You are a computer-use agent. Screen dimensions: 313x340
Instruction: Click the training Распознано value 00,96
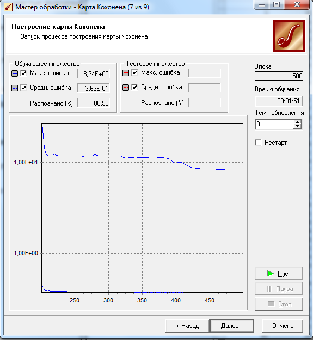click(x=94, y=103)
